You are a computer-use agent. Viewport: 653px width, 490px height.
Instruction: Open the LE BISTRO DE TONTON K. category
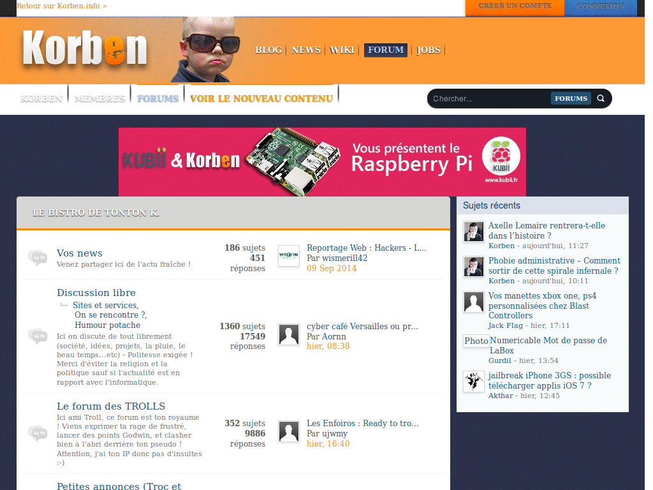(96, 212)
